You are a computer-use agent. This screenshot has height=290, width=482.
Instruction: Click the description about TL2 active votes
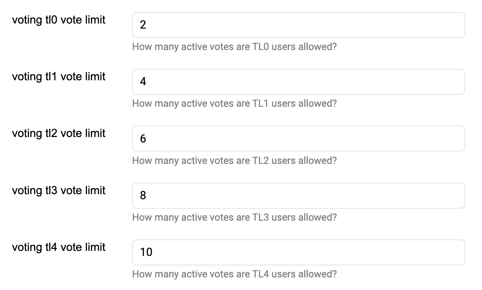point(234,161)
